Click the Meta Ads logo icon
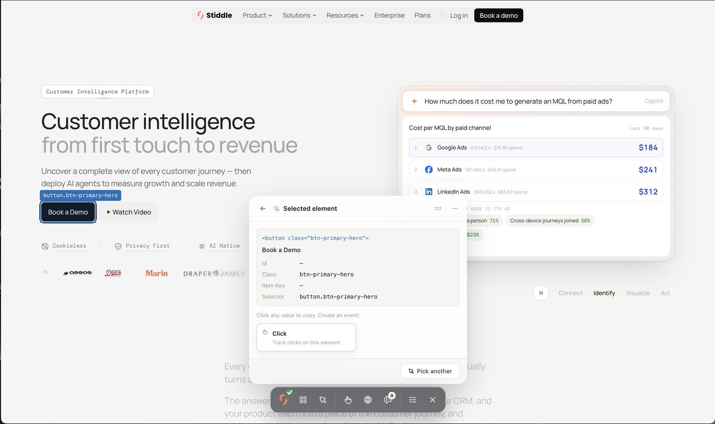715x424 pixels. (x=429, y=170)
